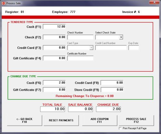Click the GO BACK F10 button
The height and width of the screenshot is (134, 161).
pyautogui.click(x=24, y=120)
